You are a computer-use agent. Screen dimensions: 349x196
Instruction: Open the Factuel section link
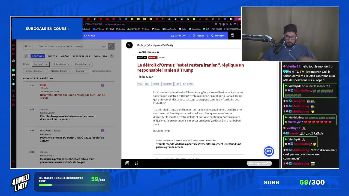pos(198,36)
